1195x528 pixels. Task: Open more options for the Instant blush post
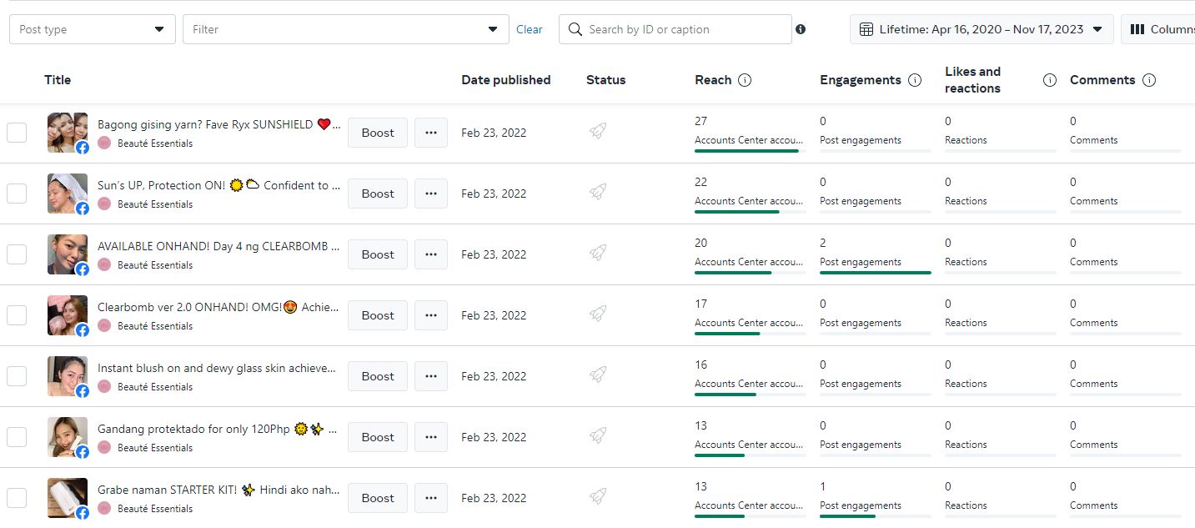(x=430, y=376)
